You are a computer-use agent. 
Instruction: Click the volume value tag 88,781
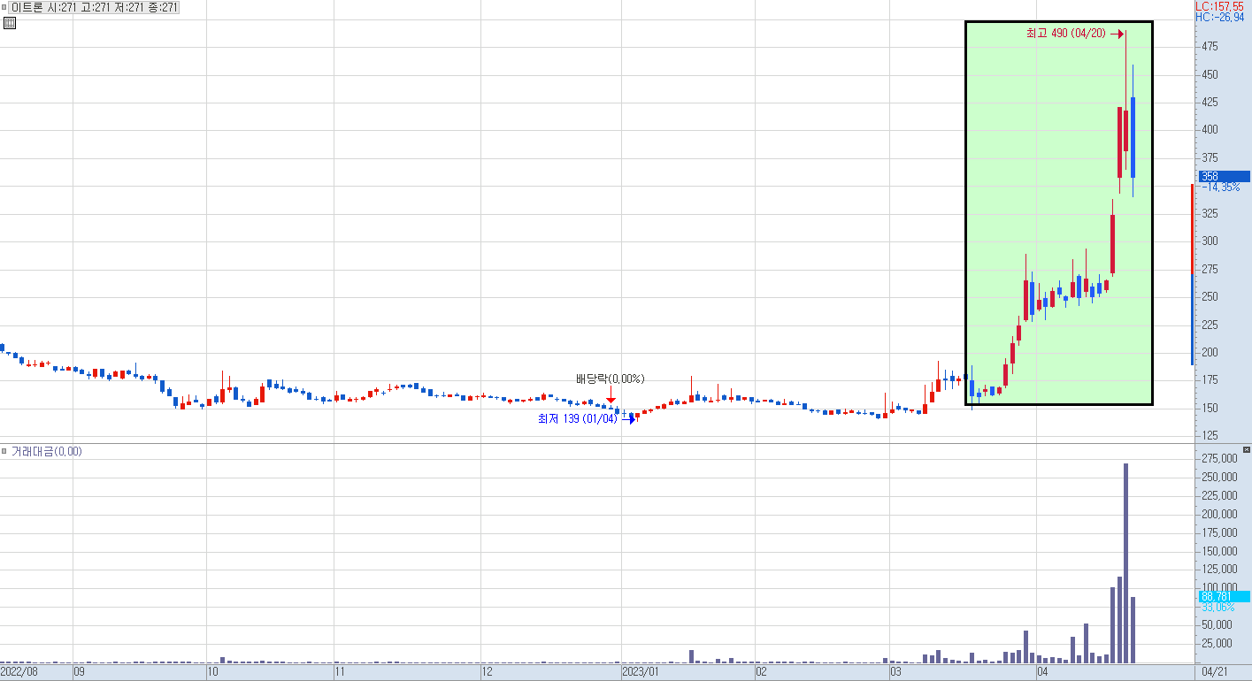tap(1224, 596)
